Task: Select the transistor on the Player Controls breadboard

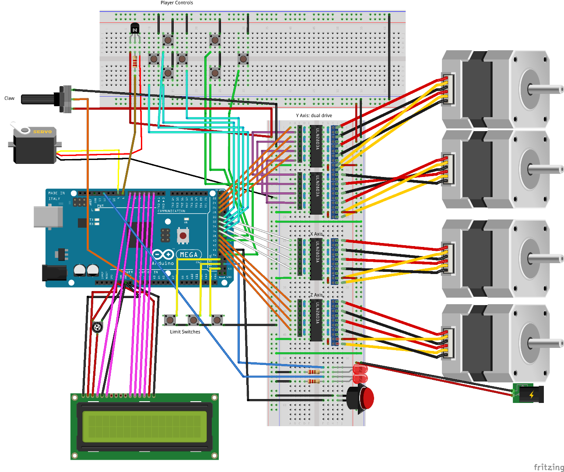Action: (x=134, y=28)
